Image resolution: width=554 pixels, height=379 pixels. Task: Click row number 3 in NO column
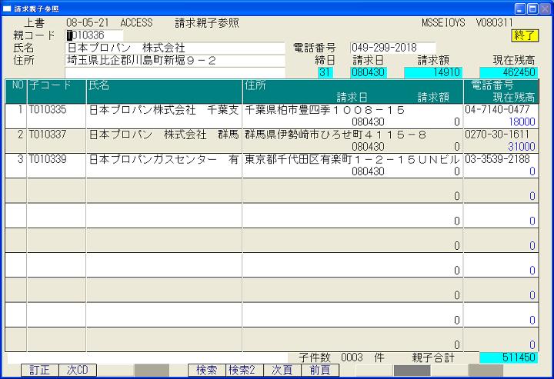[21, 159]
